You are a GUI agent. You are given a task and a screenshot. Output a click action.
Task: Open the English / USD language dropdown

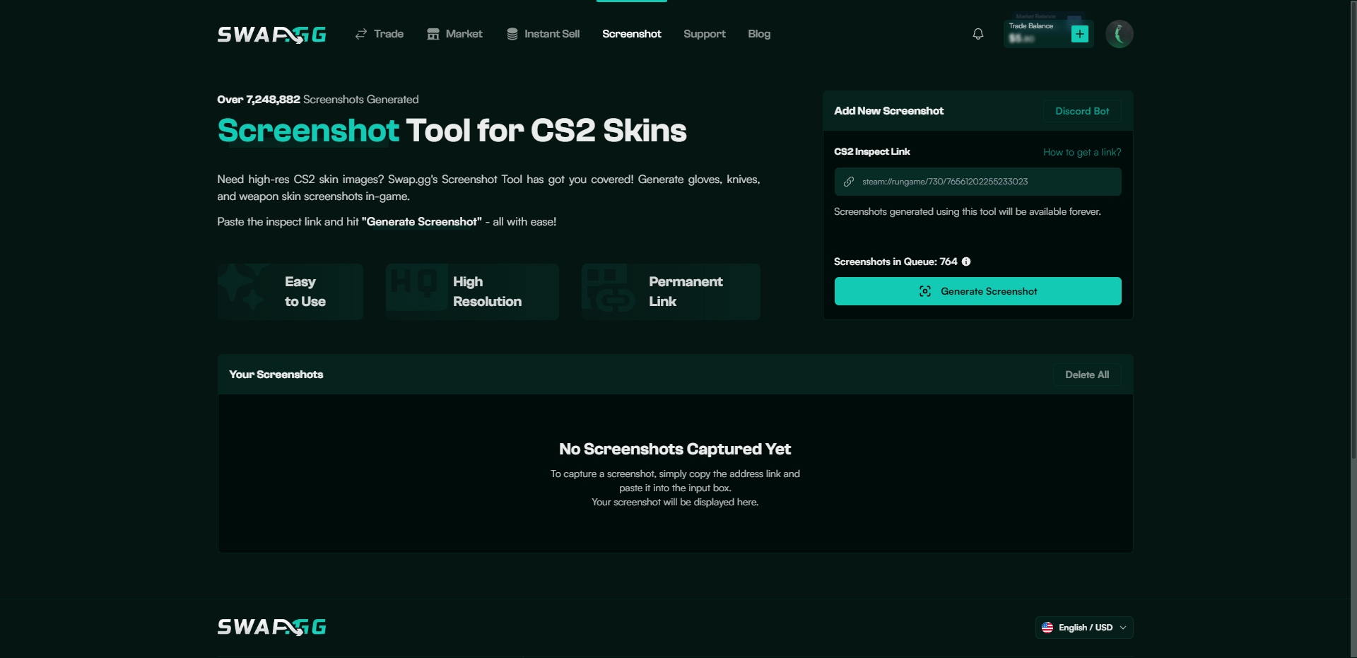(x=1084, y=628)
